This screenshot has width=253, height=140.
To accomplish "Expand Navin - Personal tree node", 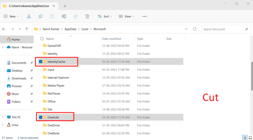I will click(3, 47).
